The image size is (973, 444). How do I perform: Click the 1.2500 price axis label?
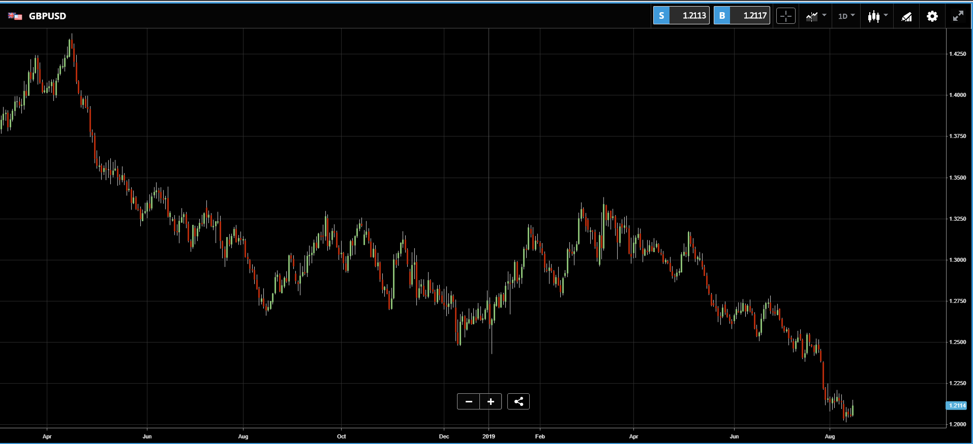[x=958, y=342]
